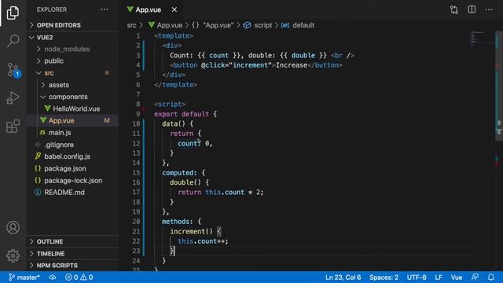Screen dimensions: 503x283
Task: Click line number 9 in gutter
Action: coord(138,114)
